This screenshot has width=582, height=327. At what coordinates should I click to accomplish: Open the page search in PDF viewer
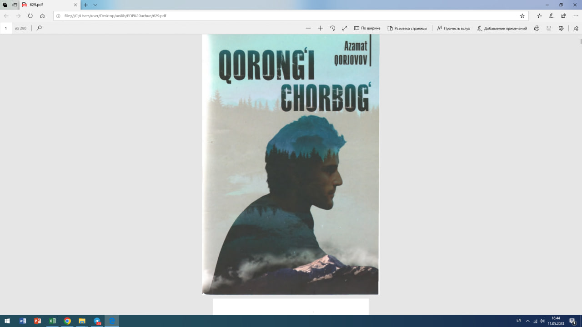[x=39, y=28]
